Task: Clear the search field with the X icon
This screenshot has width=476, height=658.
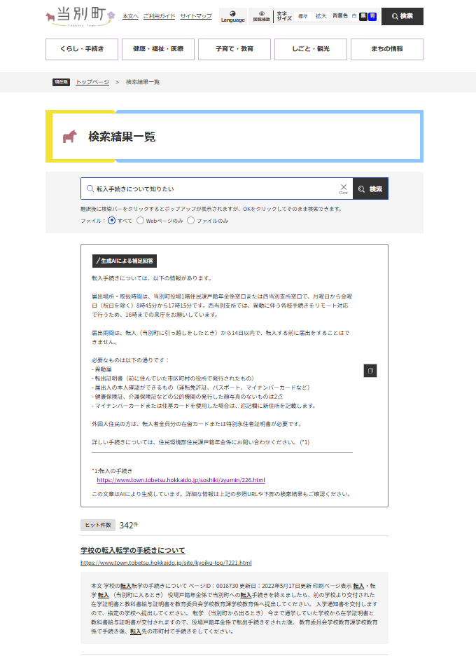Action: (344, 189)
